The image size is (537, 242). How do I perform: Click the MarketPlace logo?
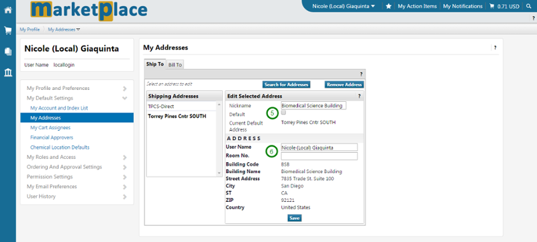(89, 11)
